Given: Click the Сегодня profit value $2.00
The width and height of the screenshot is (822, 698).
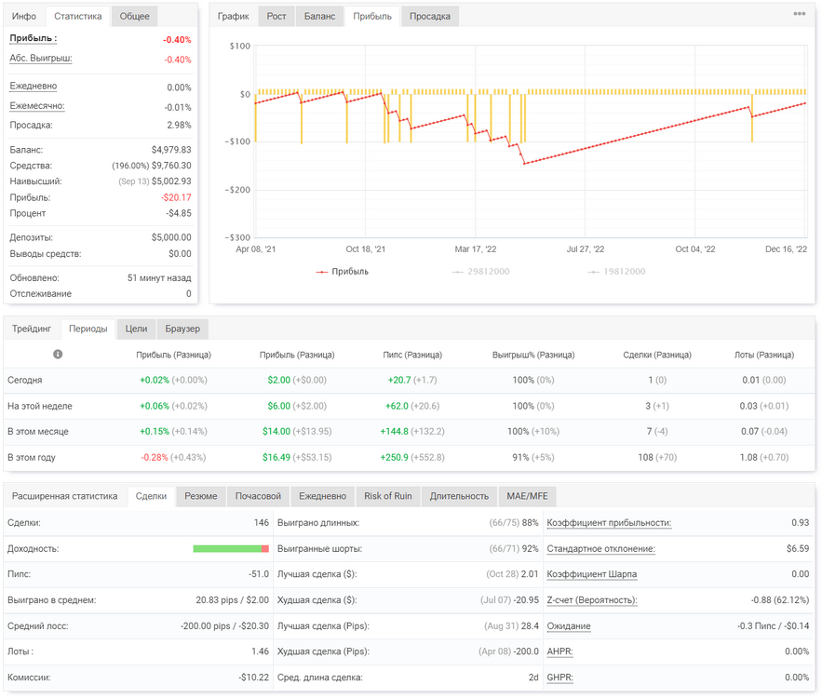Looking at the screenshot, I should [x=279, y=381].
